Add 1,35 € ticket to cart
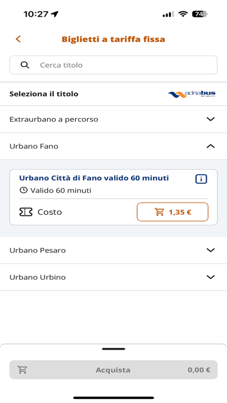 click(173, 212)
